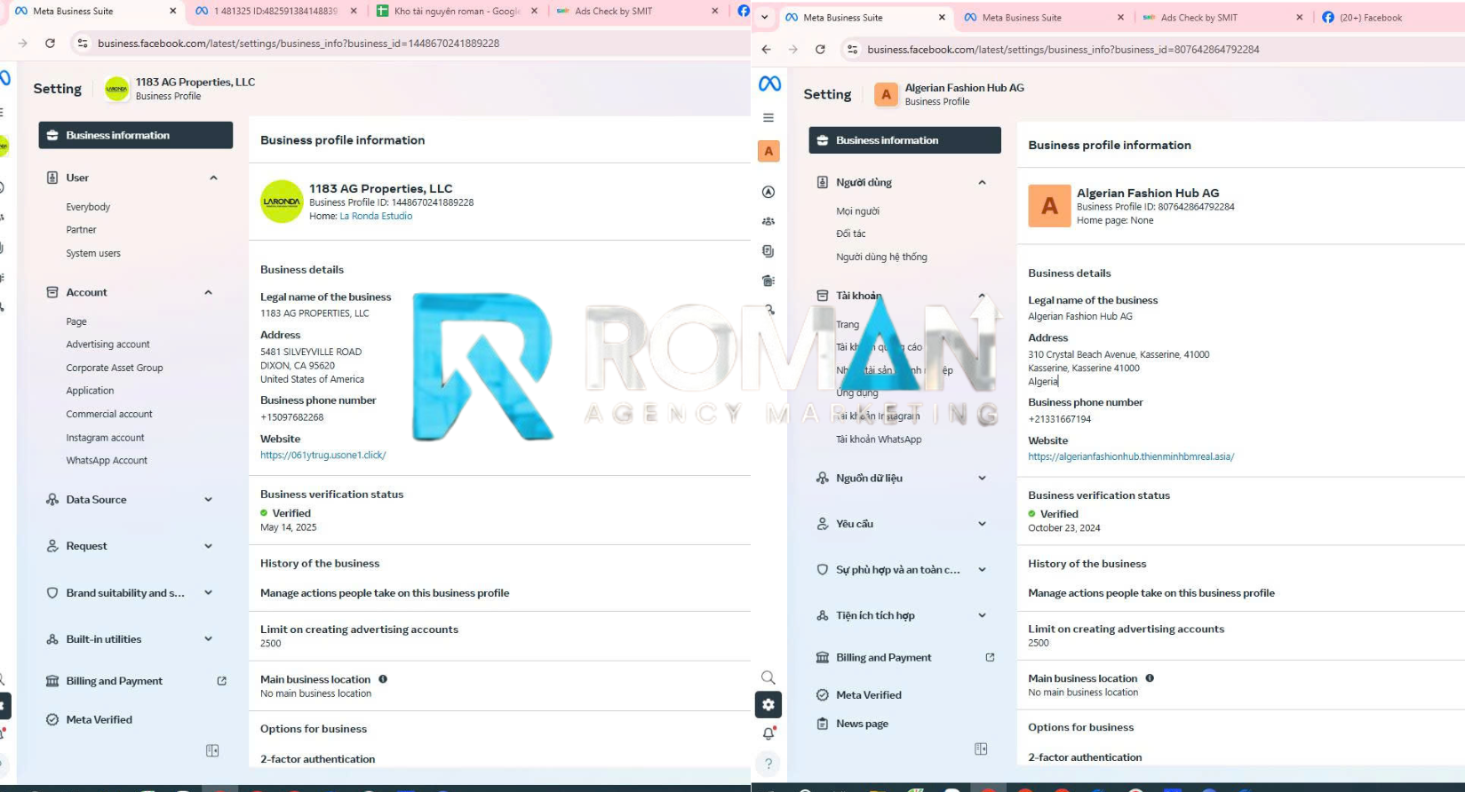Select System users in the left sidebar
Viewport: 1465px width, 792px height.
pos(93,254)
